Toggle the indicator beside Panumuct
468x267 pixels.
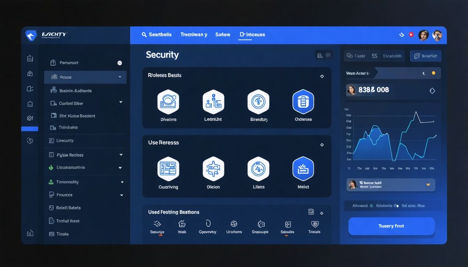click(120, 63)
